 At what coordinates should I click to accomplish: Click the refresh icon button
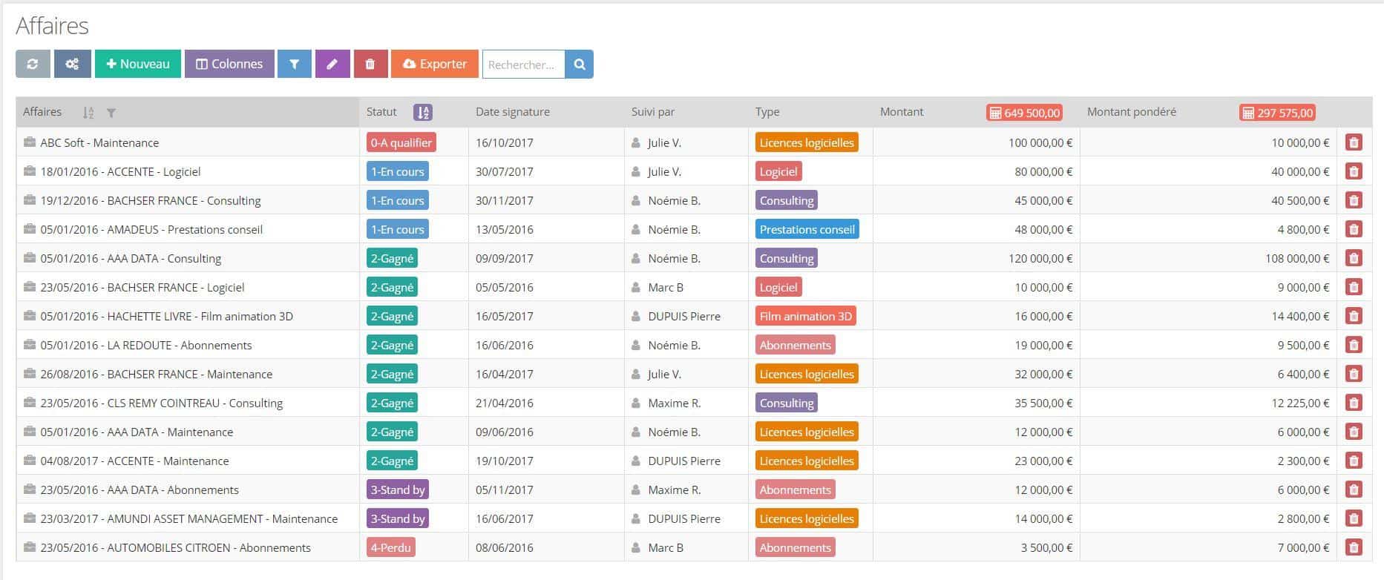[x=33, y=65]
